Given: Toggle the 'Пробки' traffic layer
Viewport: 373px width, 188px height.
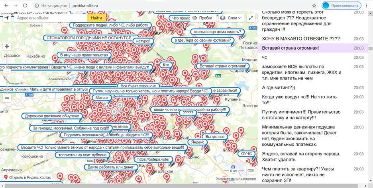Looking at the screenshot, I should pyautogui.click(x=203, y=18).
